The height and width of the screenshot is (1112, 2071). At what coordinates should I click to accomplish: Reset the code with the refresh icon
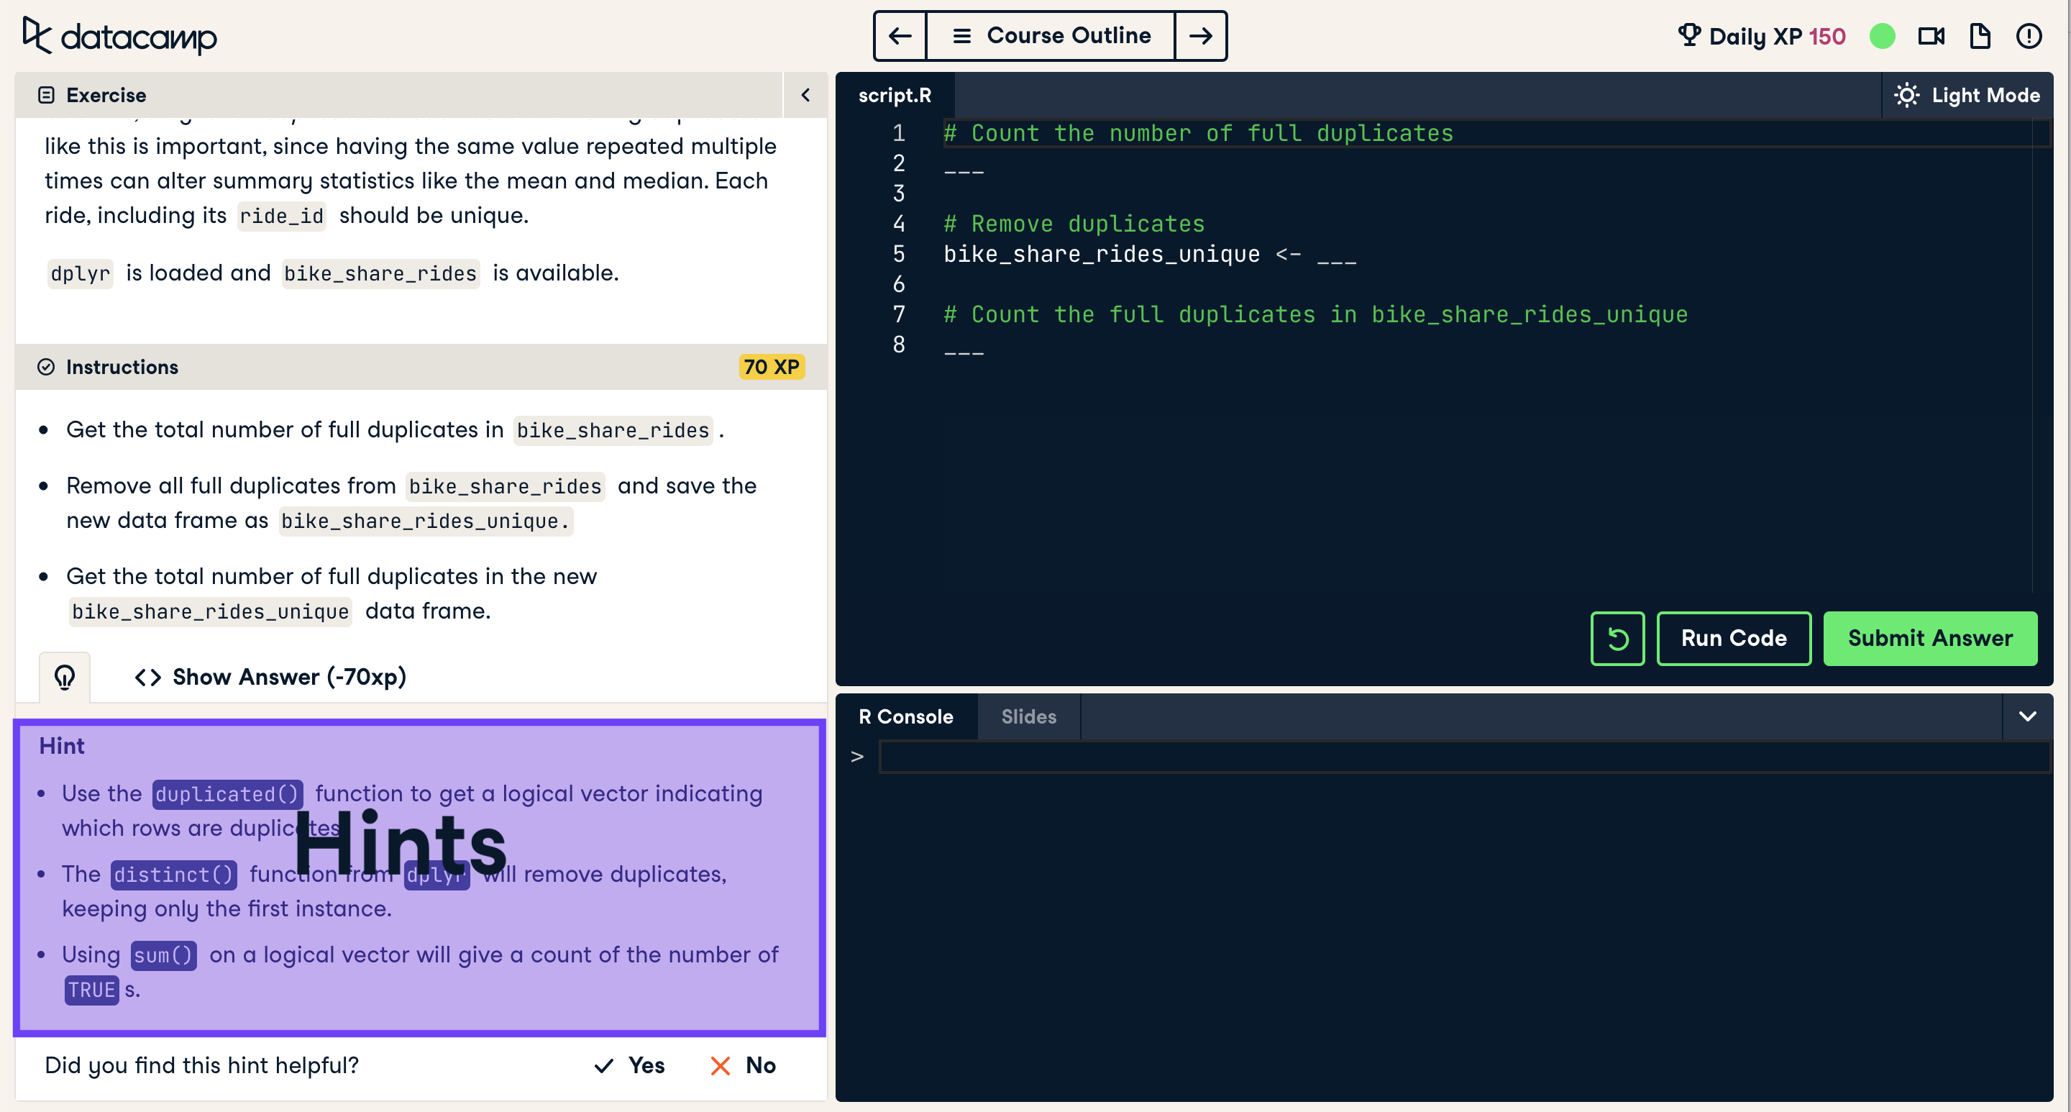pos(1617,639)
